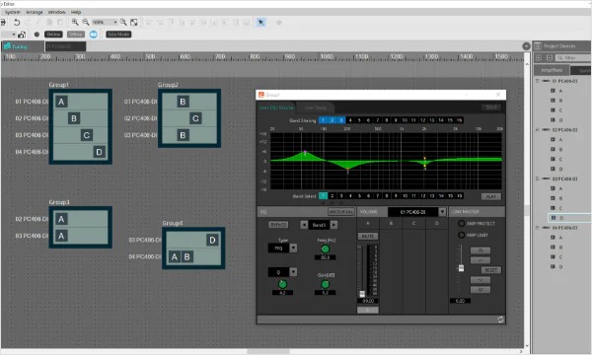The width and height of the screenshot is (592, 355).
Task: Click the SOLO button in Group1 window
Action: click(491, 107)
